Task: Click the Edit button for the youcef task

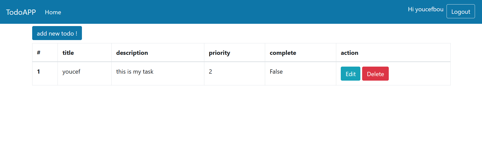Action: [x=350, y=74]
